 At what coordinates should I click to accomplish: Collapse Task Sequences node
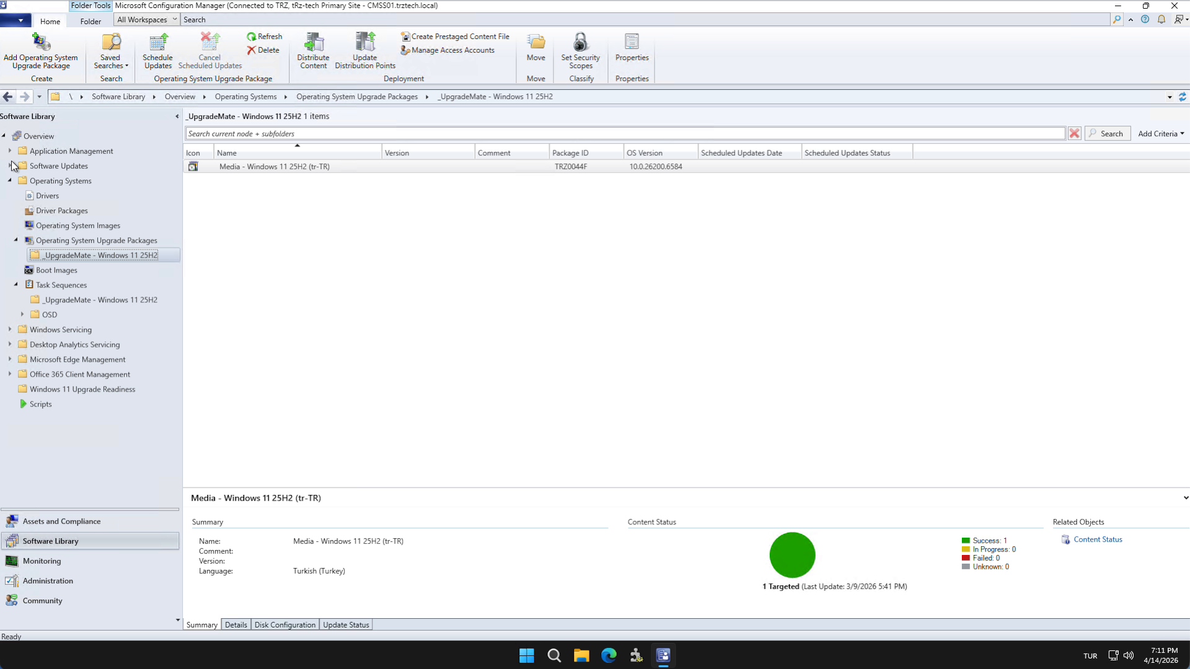coord(16,284)
